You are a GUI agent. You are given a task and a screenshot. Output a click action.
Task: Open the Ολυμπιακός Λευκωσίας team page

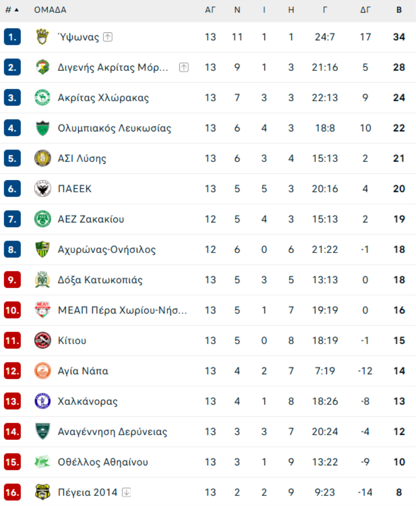pyautogui.click(x=115, y=128)
